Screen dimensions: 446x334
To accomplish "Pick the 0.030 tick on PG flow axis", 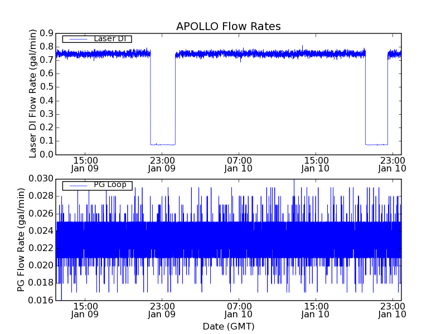I will pyautogui.click(x=41, y=179).
